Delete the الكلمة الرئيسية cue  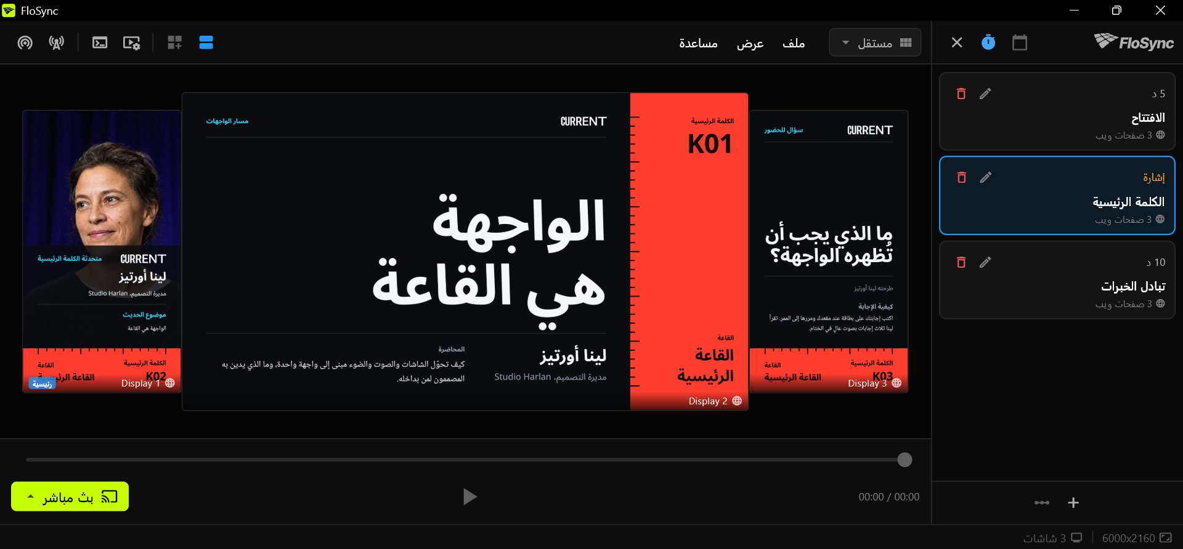tap(961, 177)
